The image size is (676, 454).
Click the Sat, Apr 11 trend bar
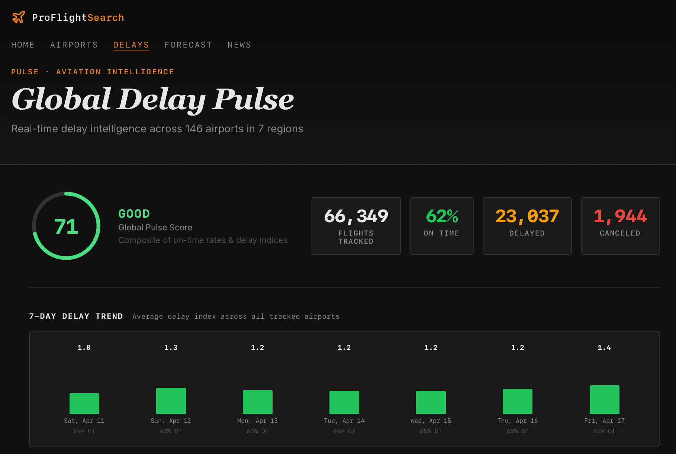(x=84, y=403)
